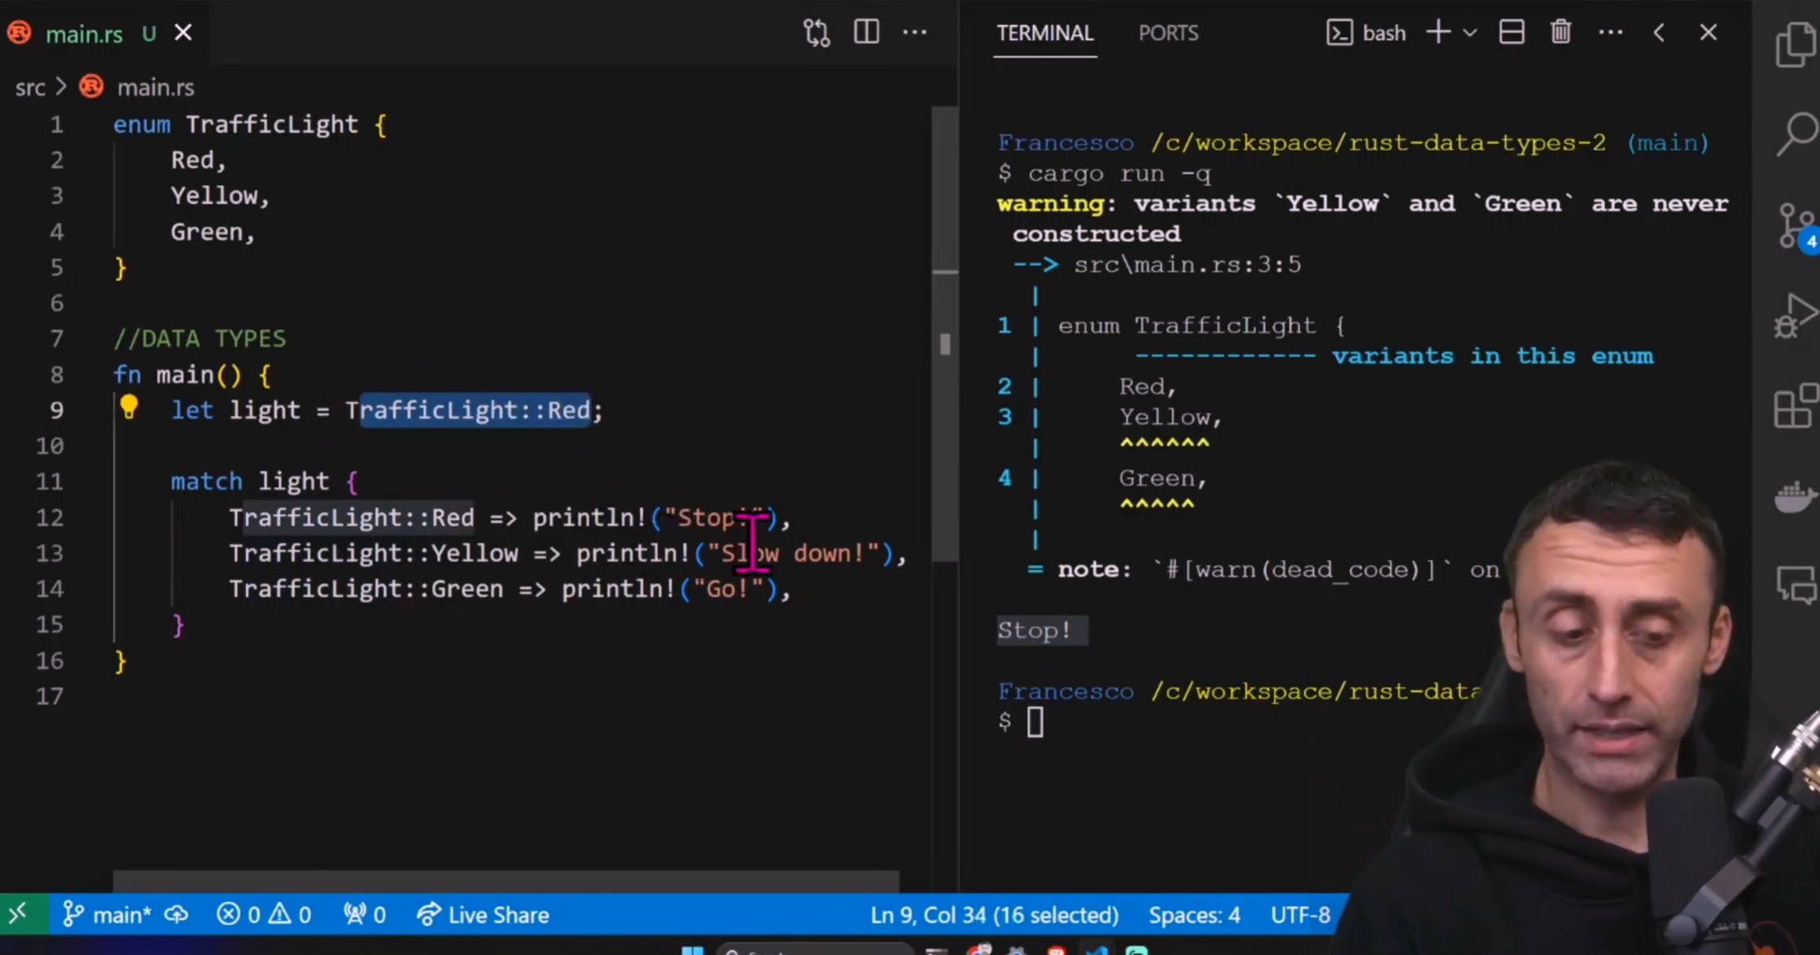Open terminal overflow ellipsis menu
The height and width of the screenshot is (955, 1820).
[1611, 33]
